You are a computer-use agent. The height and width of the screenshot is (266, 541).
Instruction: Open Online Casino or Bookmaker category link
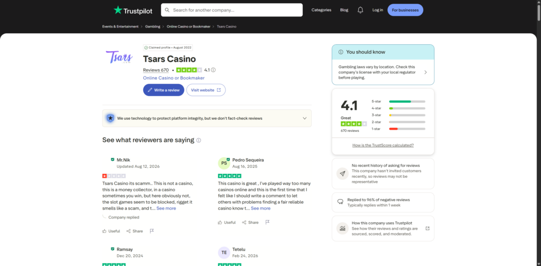[x=174, y=78]
